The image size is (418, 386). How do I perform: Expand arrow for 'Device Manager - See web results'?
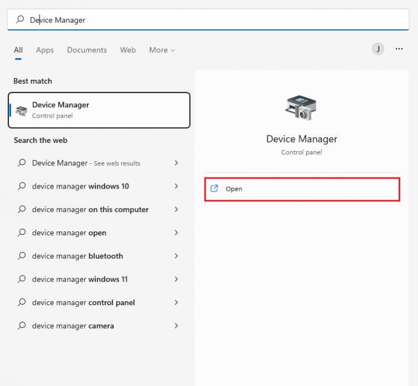pyautogui.click(x=176, y=163)
